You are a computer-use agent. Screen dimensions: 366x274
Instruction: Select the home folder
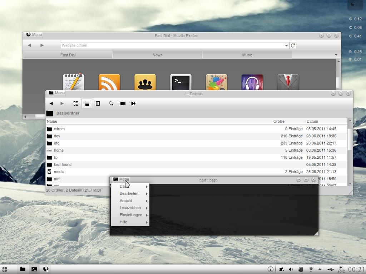tap(197, 150)
